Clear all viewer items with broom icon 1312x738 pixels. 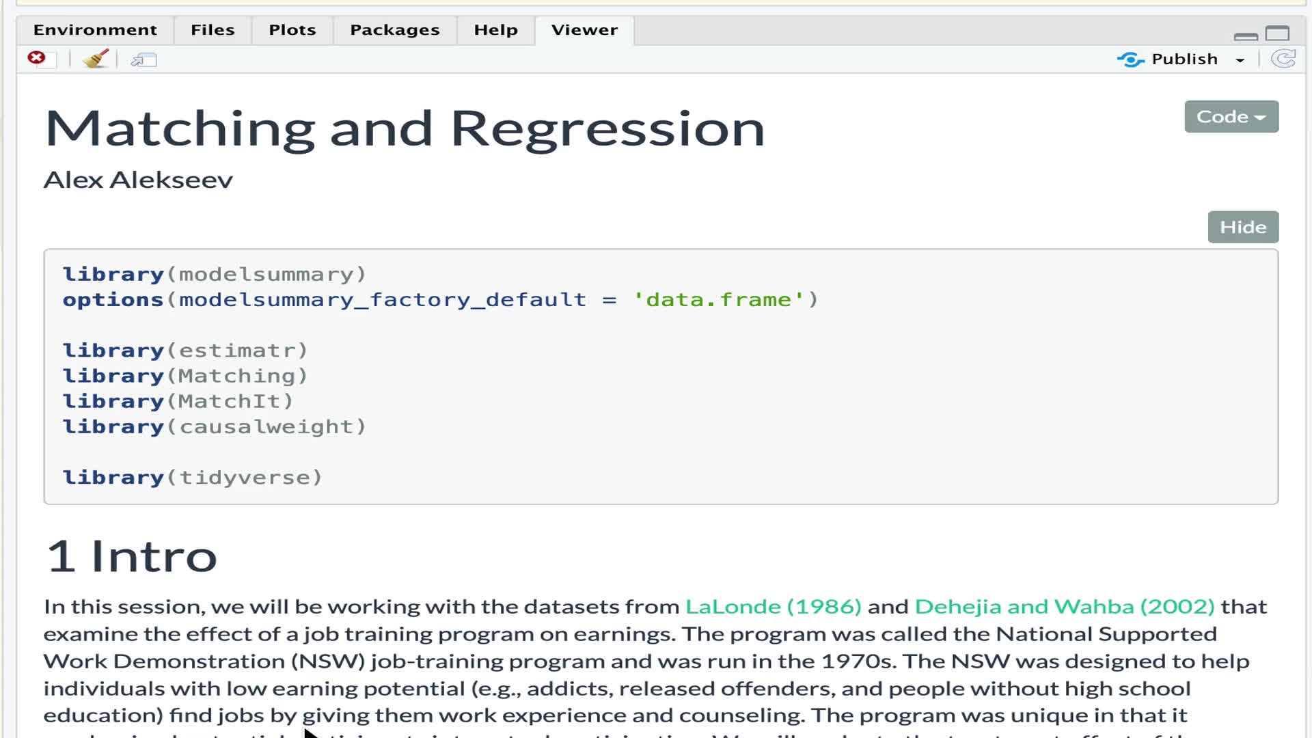(96, 59)
